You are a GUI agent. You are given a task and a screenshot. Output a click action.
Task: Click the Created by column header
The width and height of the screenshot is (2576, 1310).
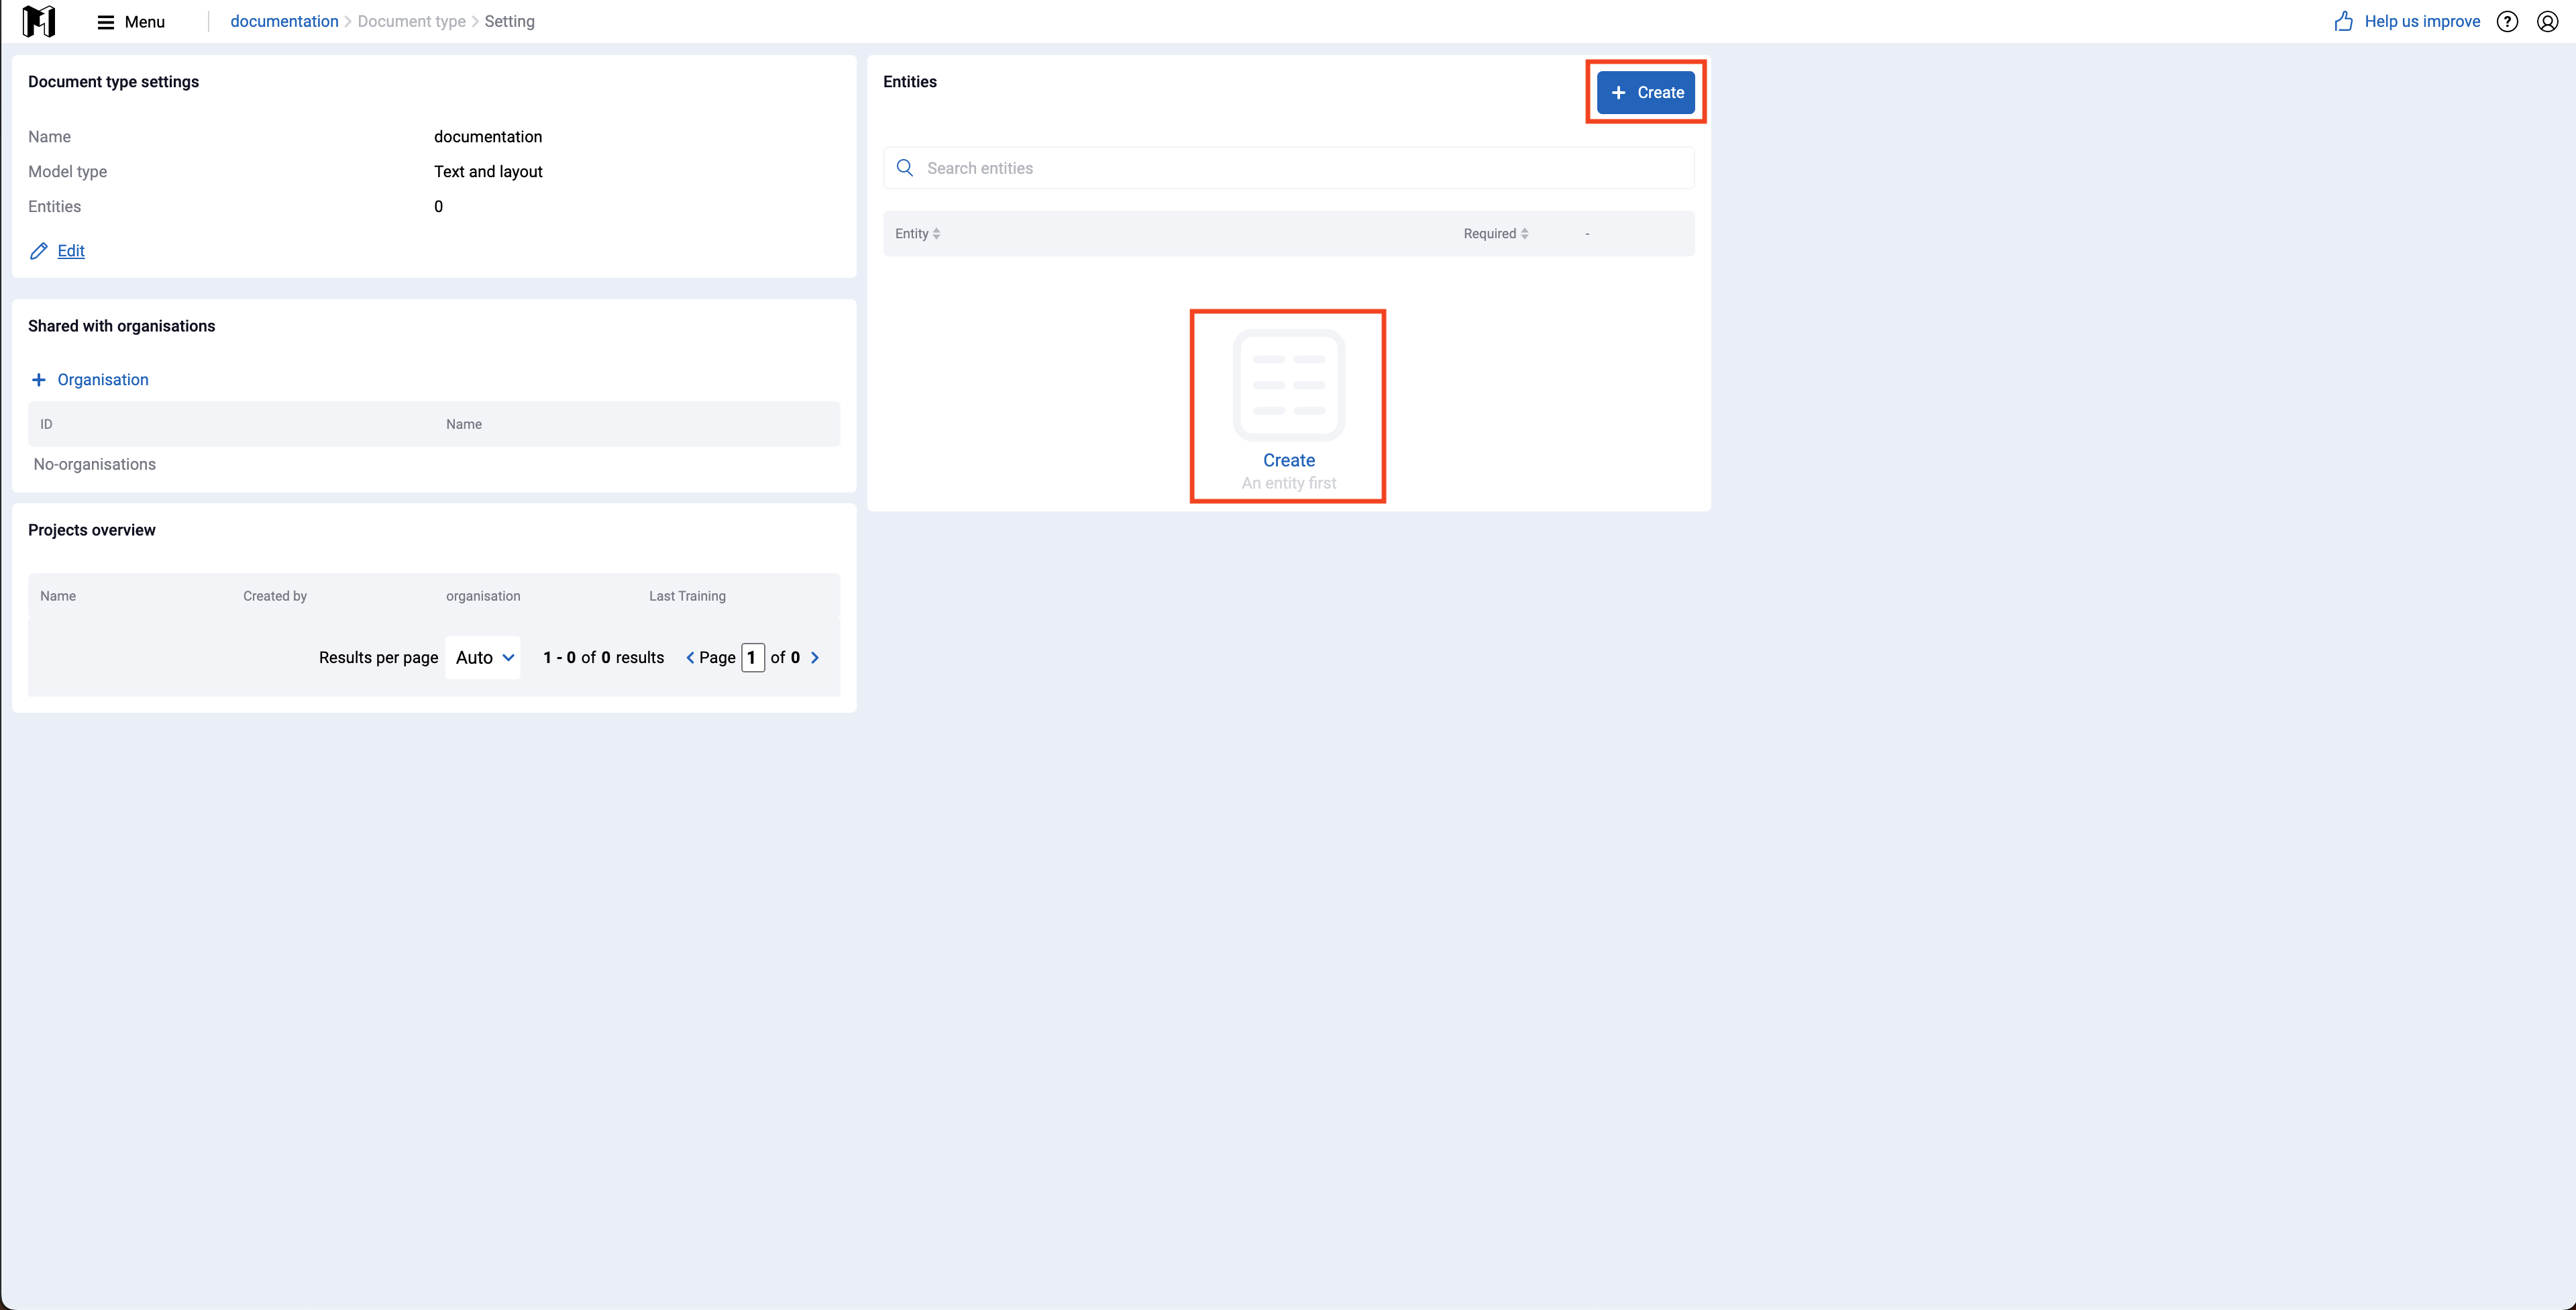275,595
